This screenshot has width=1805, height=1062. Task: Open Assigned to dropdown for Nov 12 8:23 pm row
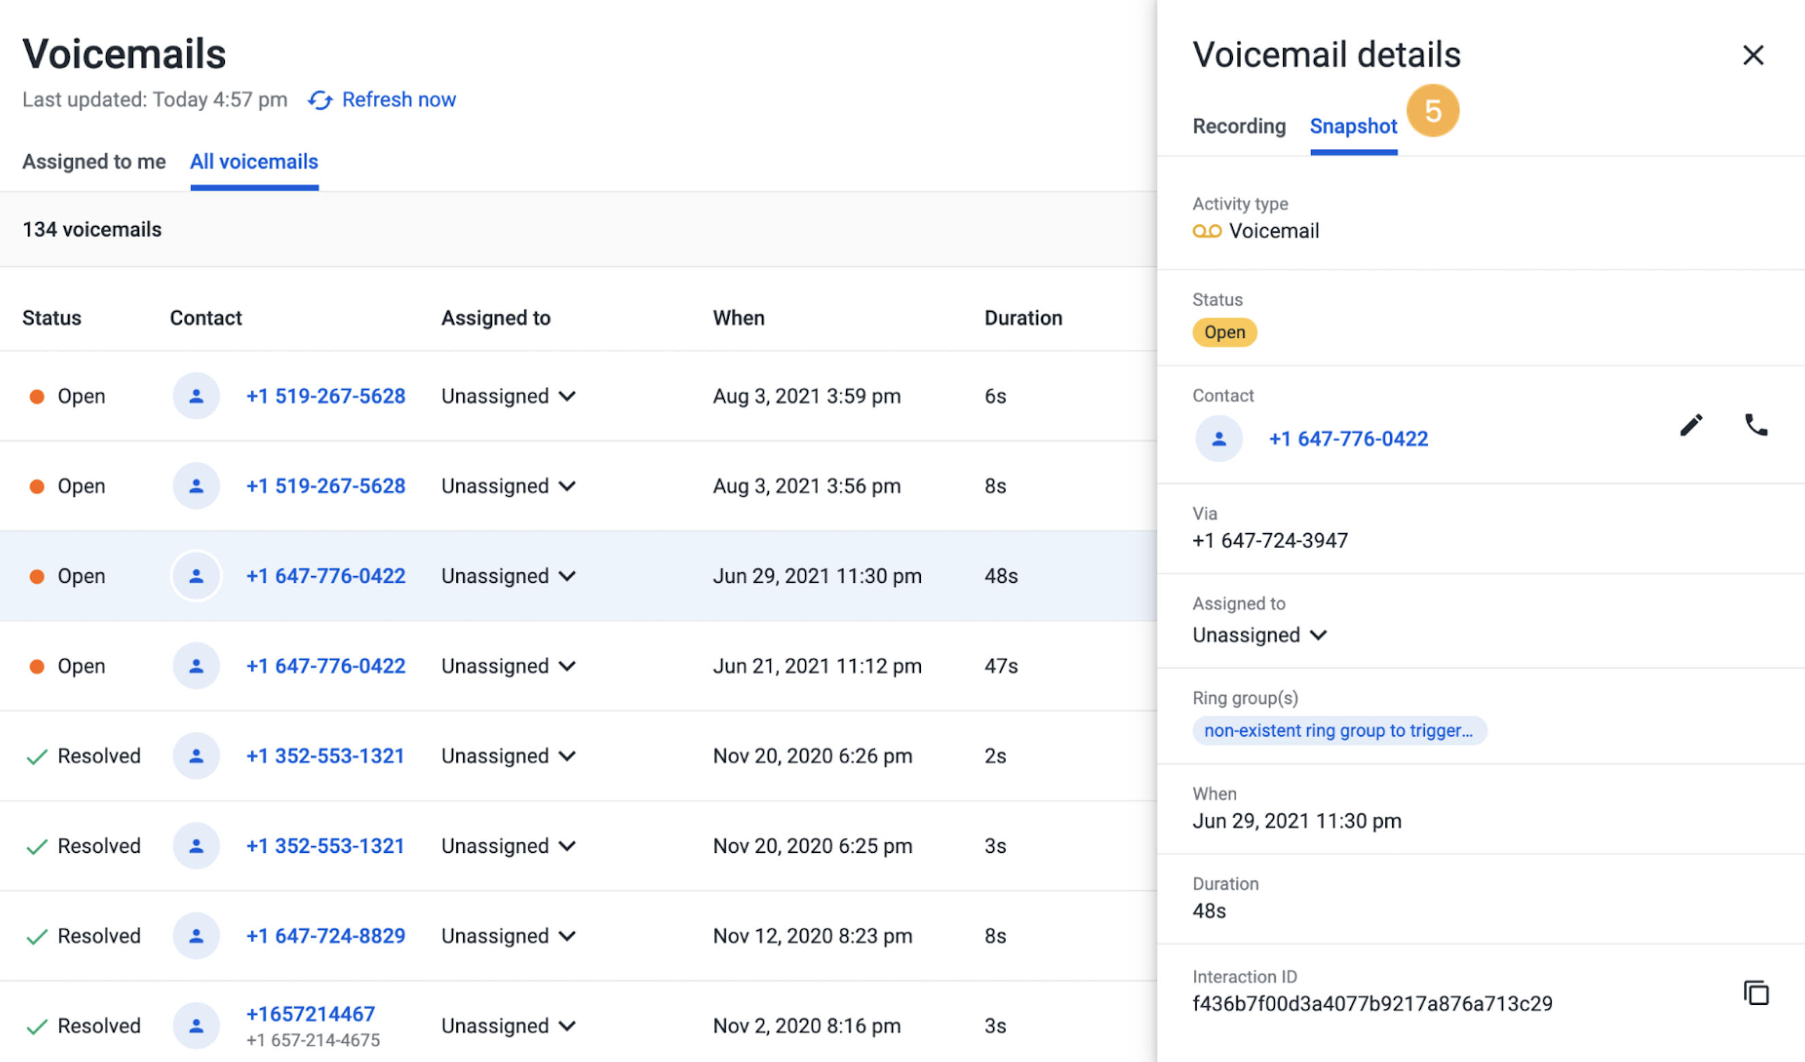point(509,936)
